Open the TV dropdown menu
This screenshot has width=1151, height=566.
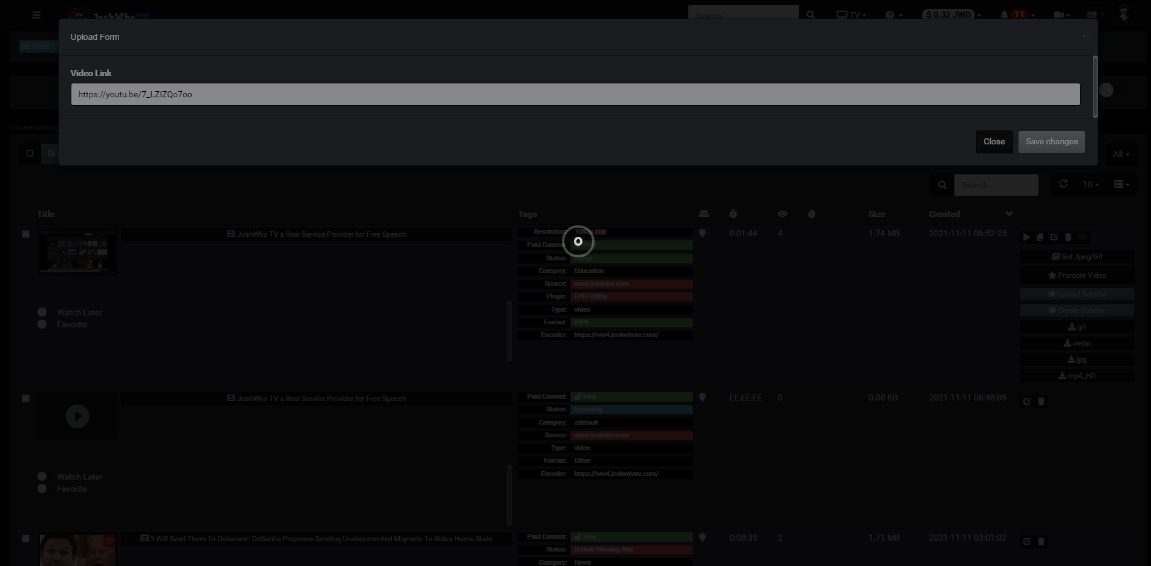point(852,15)
